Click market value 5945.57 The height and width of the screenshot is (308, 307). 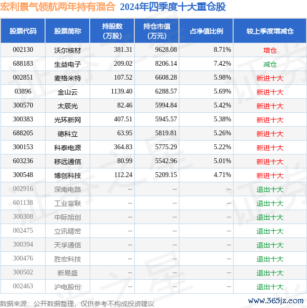point(166,119)
